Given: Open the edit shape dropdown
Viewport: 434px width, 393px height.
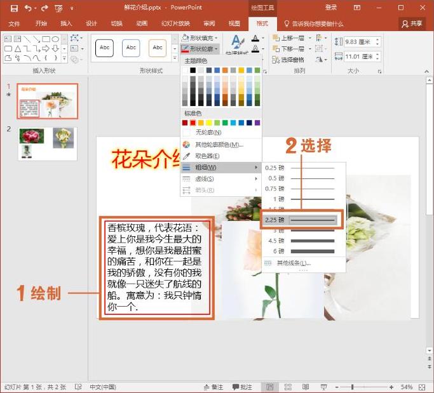Looking at the screenshot, I should 76,38.
